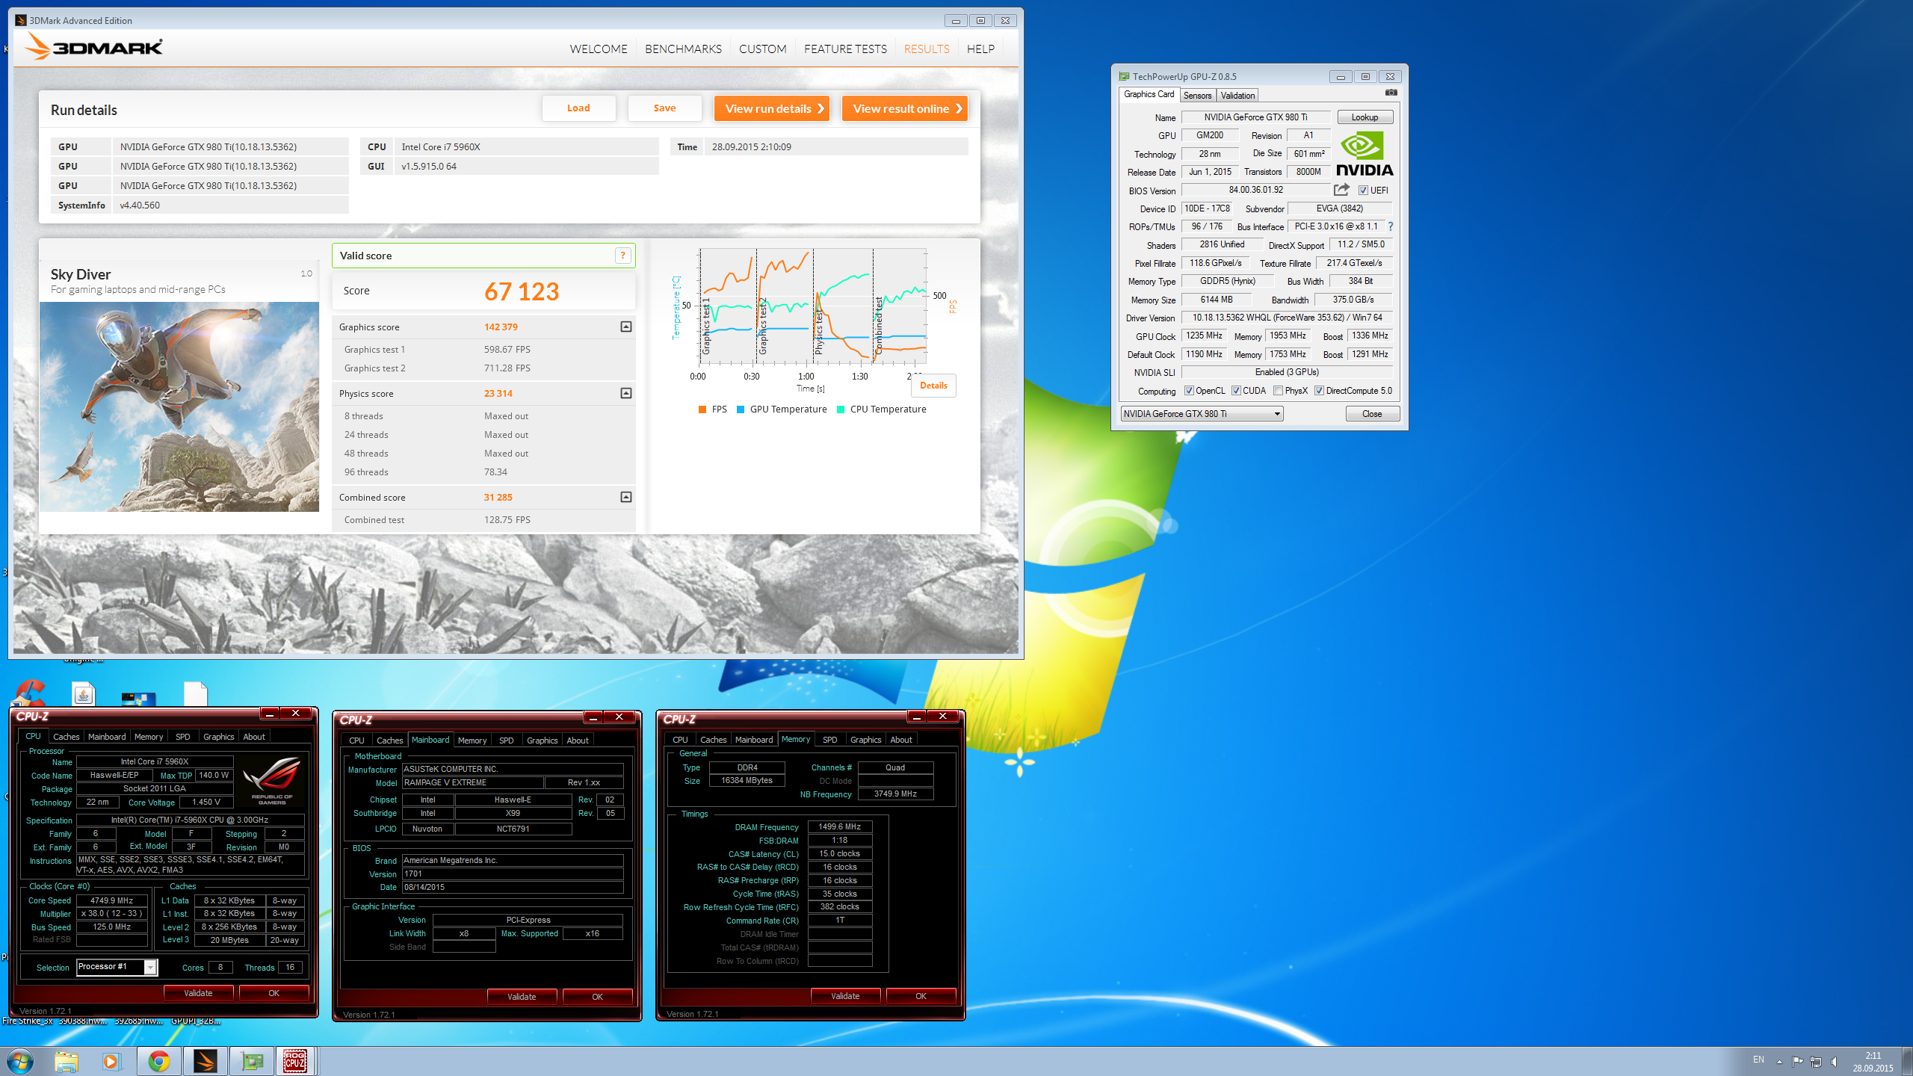Click the 3DMark window title bar icon
The width and height of the screenshot is (1913, 1076).
(x=21, y=20)
